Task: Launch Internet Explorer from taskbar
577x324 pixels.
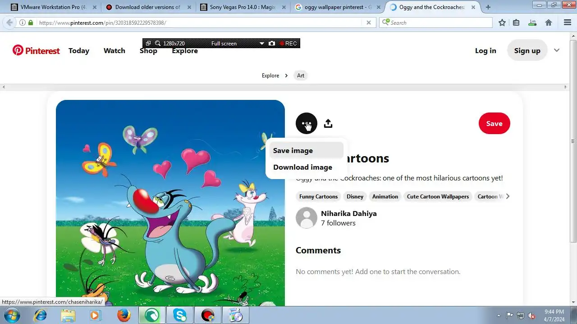Action: (40, 315)
